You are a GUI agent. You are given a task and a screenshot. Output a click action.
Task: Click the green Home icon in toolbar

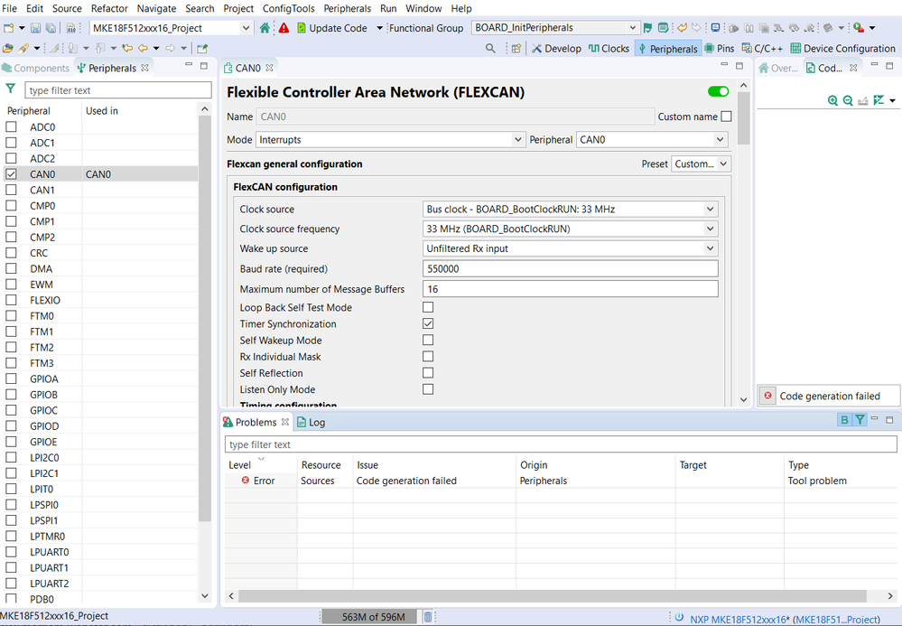pos(265,28)
